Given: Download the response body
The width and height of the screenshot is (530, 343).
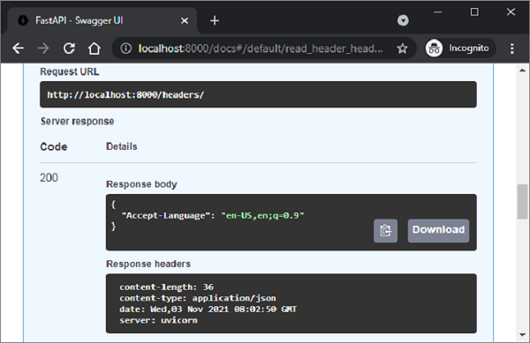Looking at the screenshot, I should coord(438,231).
